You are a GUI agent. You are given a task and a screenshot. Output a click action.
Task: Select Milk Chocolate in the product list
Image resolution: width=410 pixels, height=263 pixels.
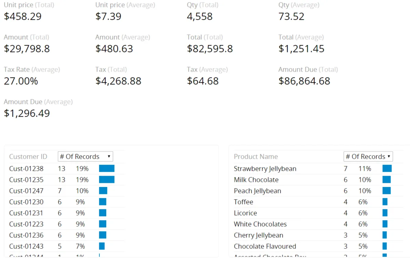pos(256,180)
